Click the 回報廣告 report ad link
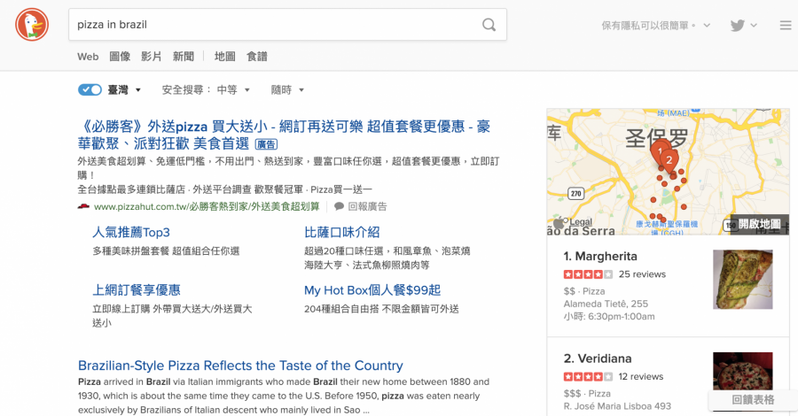The width and height of the screenshot is (798, 416). (367, 206)
